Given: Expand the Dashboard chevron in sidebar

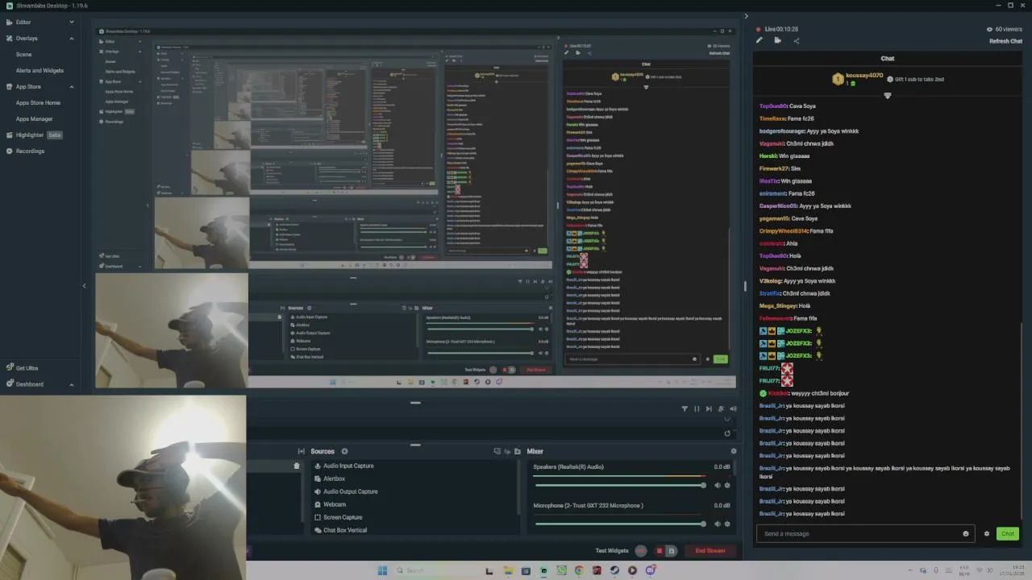Looking at the screenshot, I should click(x=71, y=384).
